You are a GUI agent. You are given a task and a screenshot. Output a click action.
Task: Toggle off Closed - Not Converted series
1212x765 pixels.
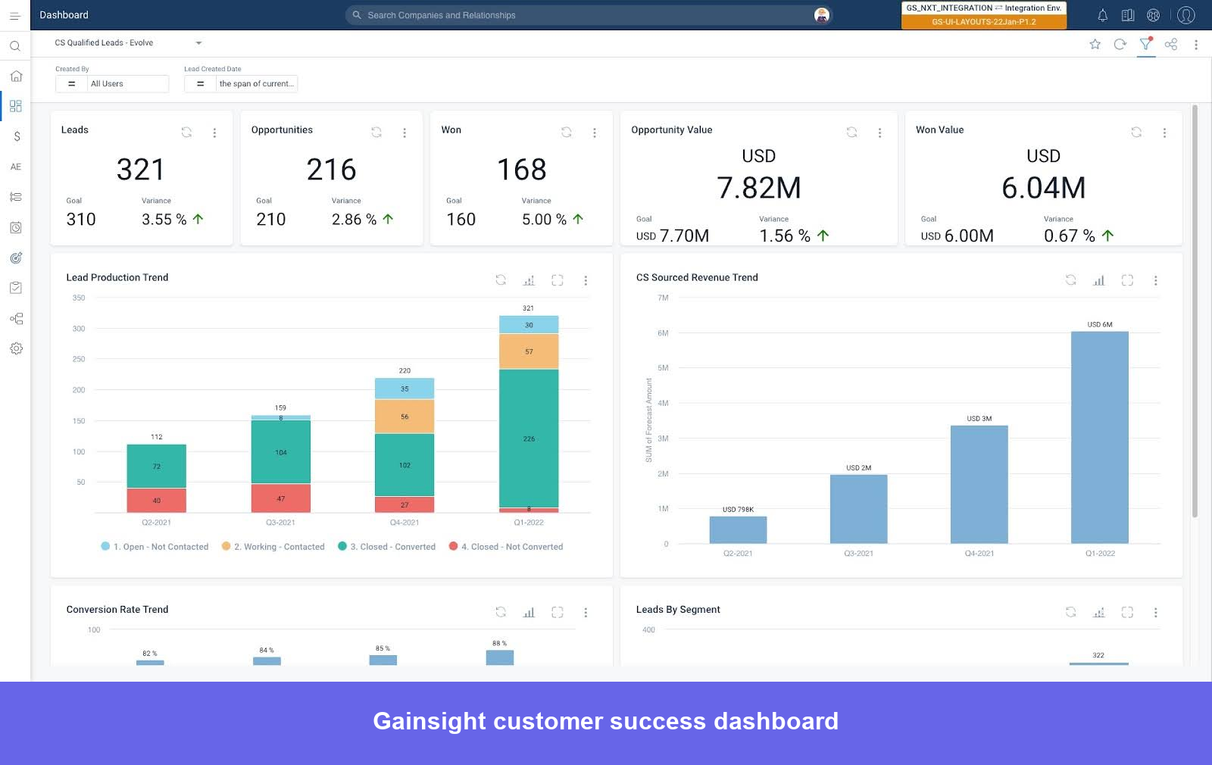(506, 546)
